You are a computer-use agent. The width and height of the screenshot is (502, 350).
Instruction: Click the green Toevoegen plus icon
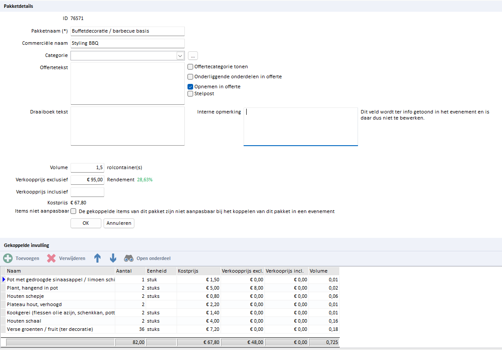click(x=8, y=258)
